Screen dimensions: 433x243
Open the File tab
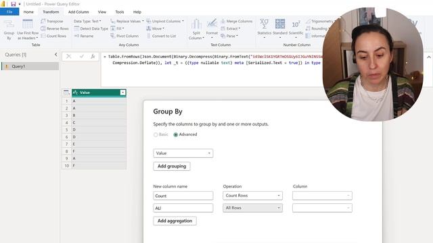pos(9,12)
